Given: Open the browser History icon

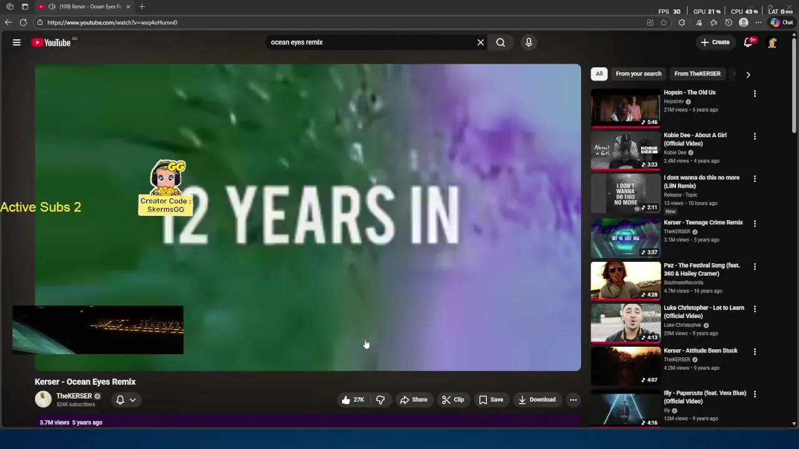Looking at the screenshot, I should (728, 22).
